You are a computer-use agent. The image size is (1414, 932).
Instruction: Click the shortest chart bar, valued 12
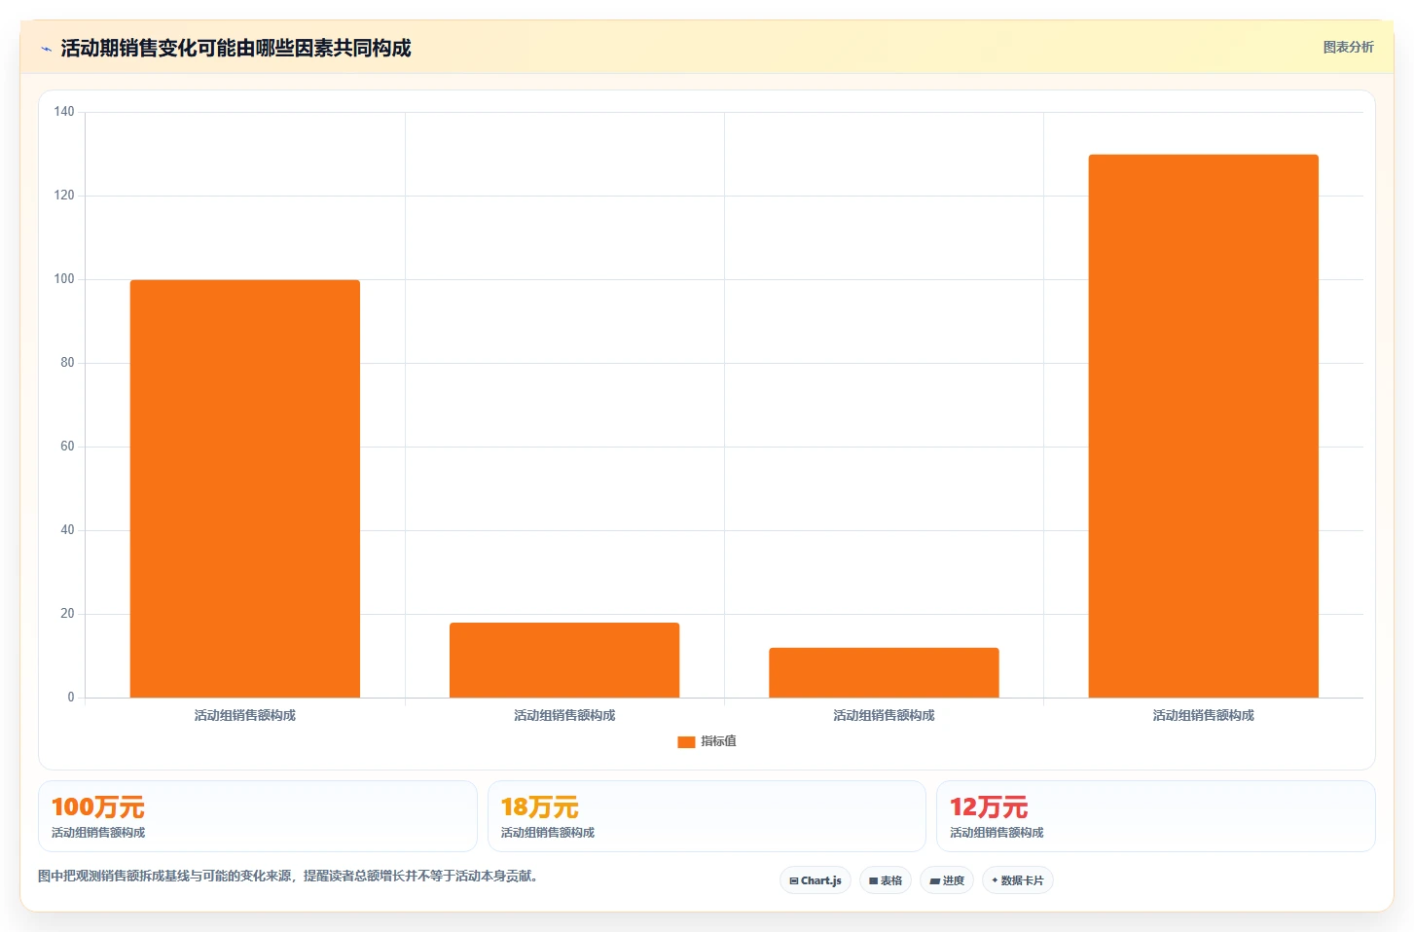coord(884,672)
